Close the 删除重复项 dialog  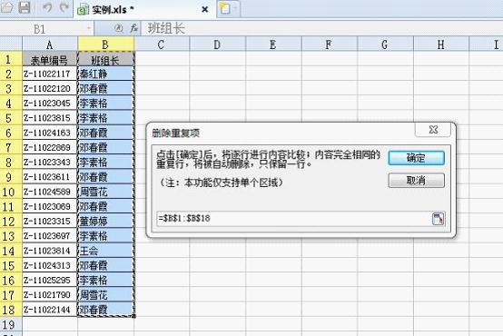433,129
